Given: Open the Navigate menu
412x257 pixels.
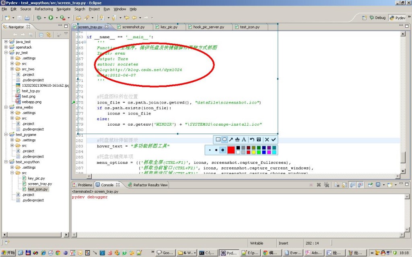Looking at the screenshot, I should coord(64,9).
